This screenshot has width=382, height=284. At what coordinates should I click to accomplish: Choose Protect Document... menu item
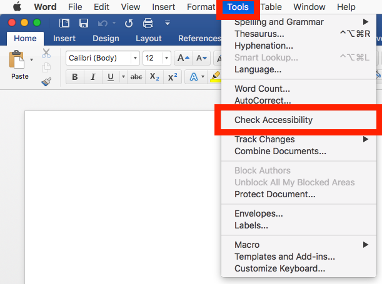(x=299, y=194)
